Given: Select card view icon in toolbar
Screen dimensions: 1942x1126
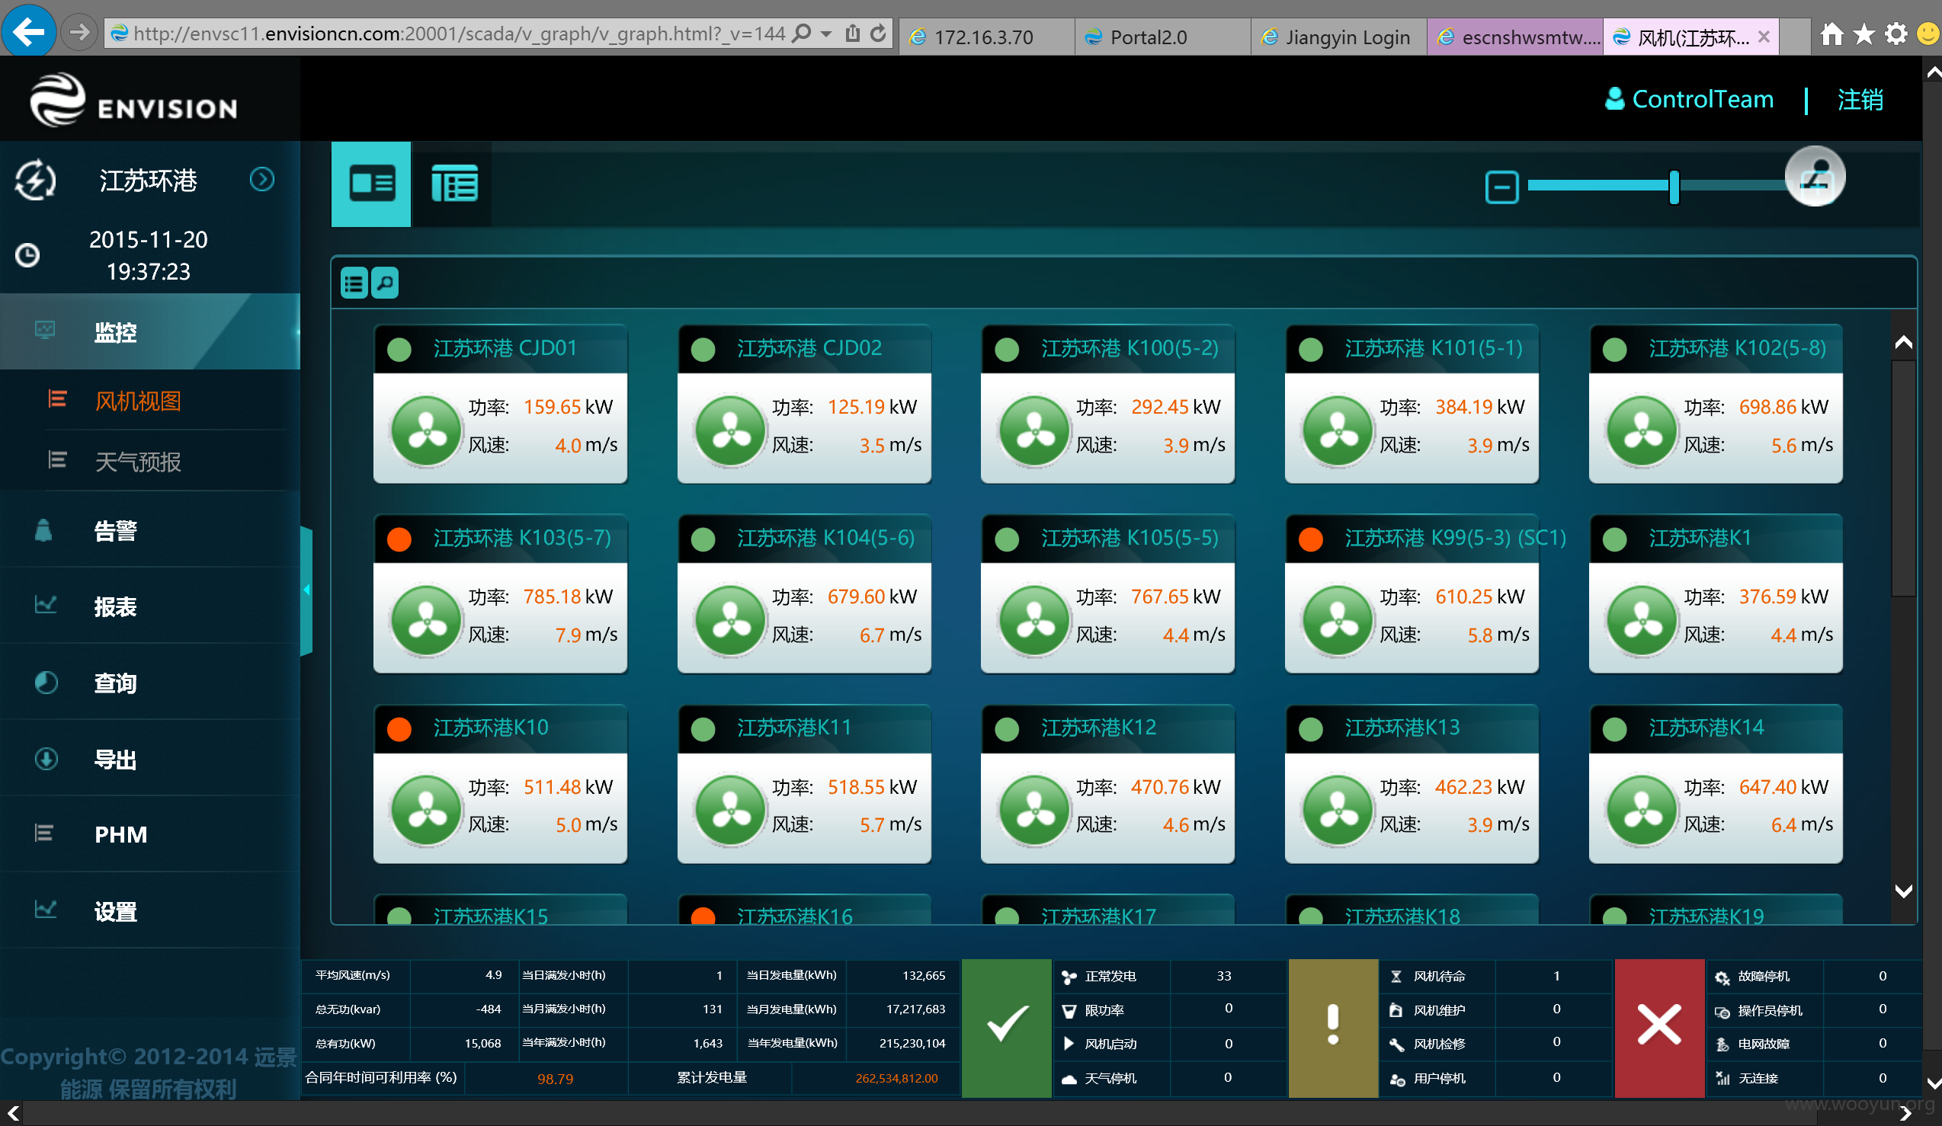Looking at the screenshot, I should 371,184.
